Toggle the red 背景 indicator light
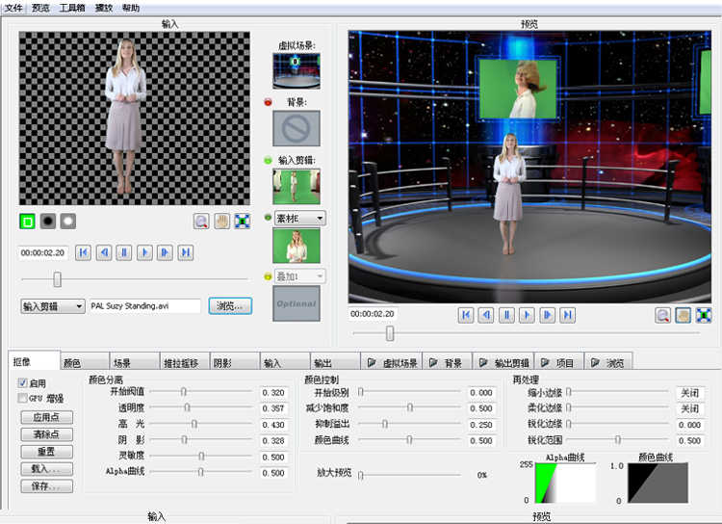 pyautogui.click(x=268, y=101)
